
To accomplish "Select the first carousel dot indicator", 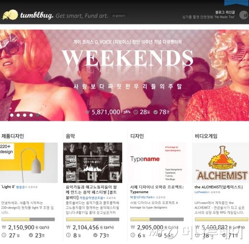I will (12, 115).
